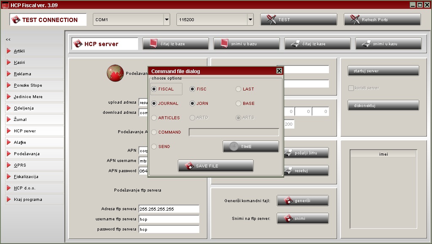The image size is (432, 244).
Task: Collapse the sidebar with << arrow
Action: pyautogui.click(x=8, y=39)
